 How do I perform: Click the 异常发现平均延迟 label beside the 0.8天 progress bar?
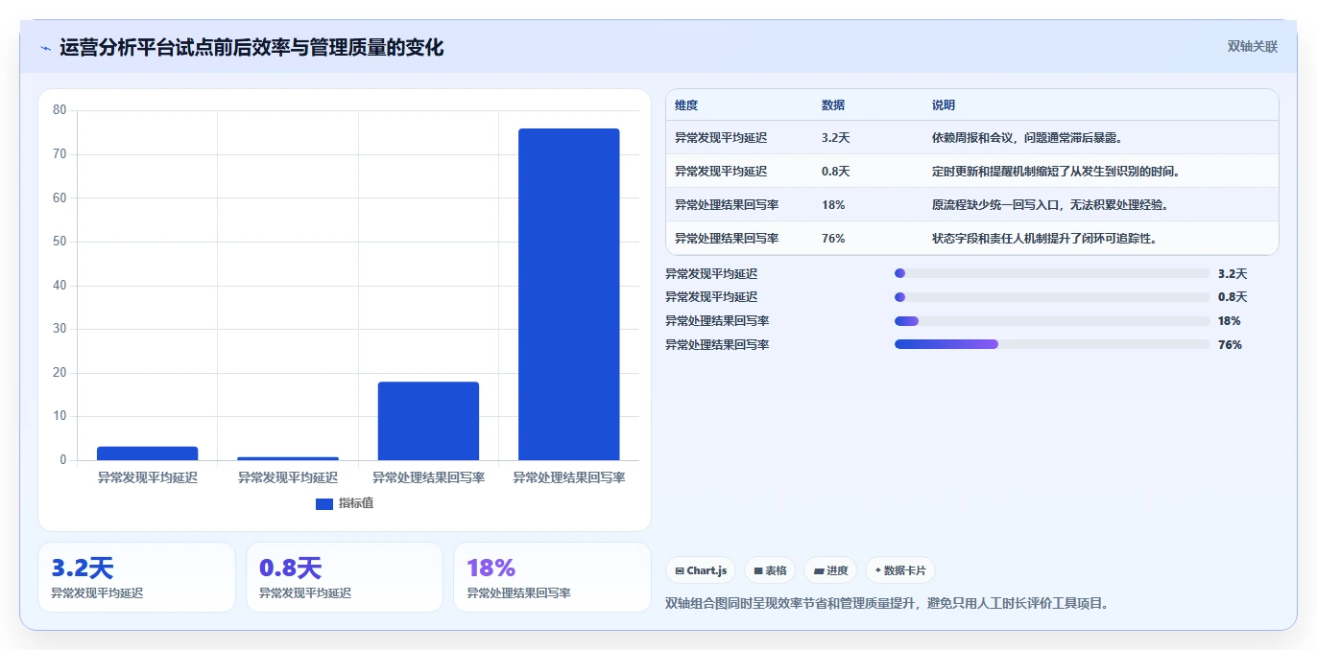[x=711, y=297]
